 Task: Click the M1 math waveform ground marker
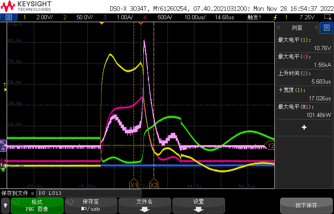3,143
